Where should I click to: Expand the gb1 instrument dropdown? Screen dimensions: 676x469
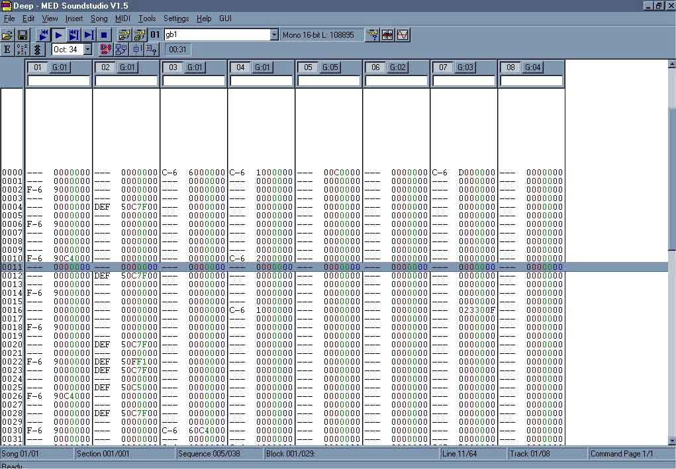(x=274, y=35)
